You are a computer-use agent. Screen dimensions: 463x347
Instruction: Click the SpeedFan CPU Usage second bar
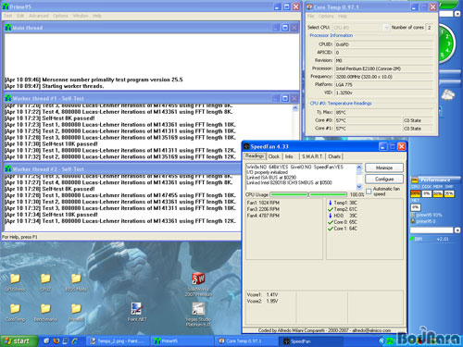[x=328, y=194]
